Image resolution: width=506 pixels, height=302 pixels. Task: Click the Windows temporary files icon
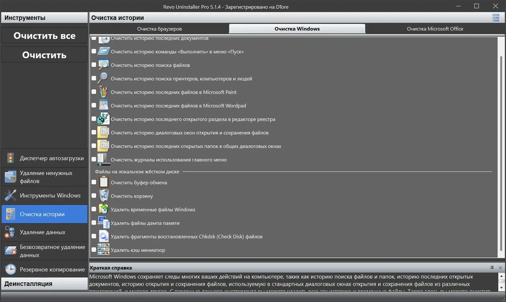pos(103,209)
